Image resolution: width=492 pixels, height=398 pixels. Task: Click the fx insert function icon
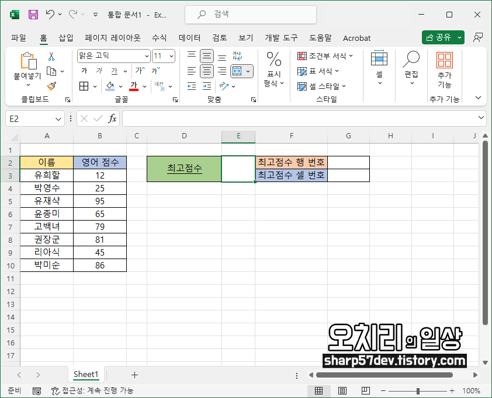(x=112, y=119)
